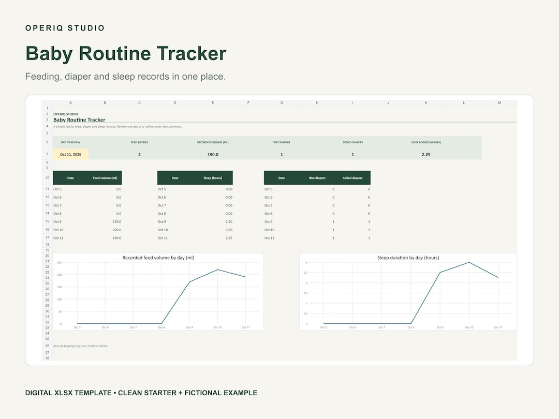Click the 'FEED ENTRIES' label
Viewport: 559px width, 419px height.
tap(139, 142)
